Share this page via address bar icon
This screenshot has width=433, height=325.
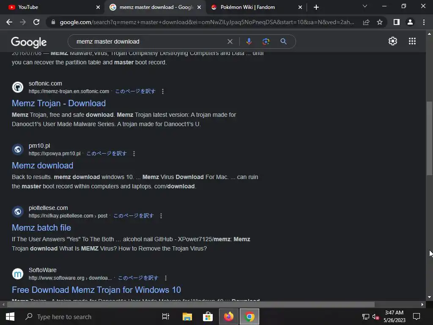pos(366,22)
